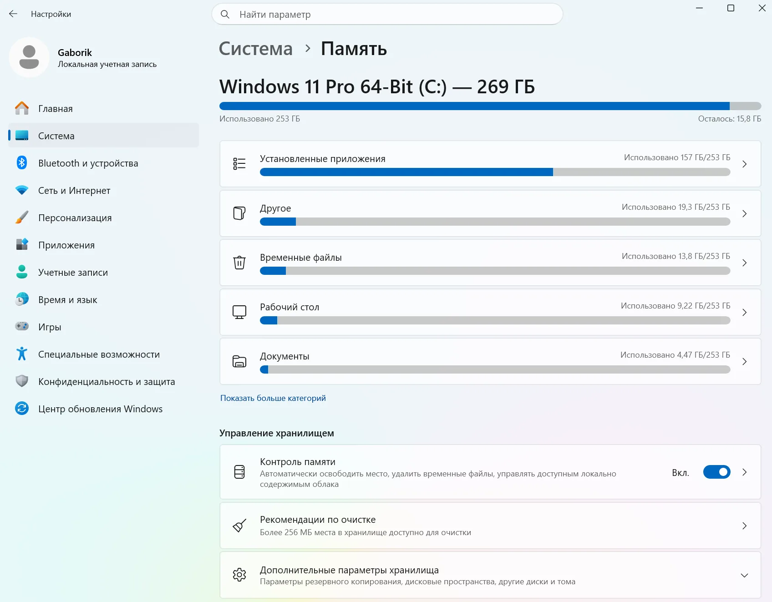Screen dimensions: 772x602
Task: Click the Время и язык globe-clock icon
Action: [x=22, y=299]
